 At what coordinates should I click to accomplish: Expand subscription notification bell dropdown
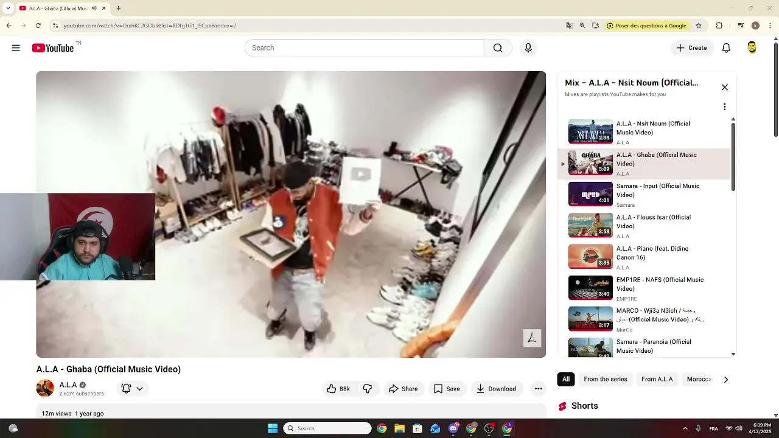[x=133, y=389]
